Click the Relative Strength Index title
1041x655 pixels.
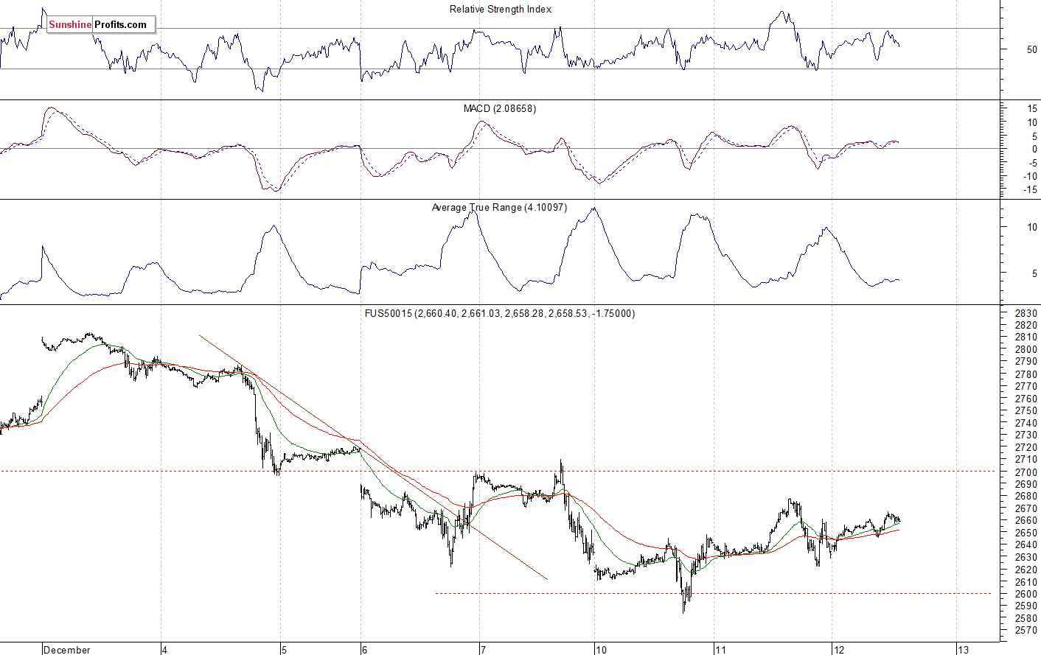[x=501, y=10]
